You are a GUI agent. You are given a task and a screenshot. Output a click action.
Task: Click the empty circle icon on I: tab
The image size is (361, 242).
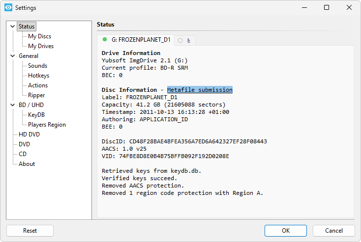180,40
